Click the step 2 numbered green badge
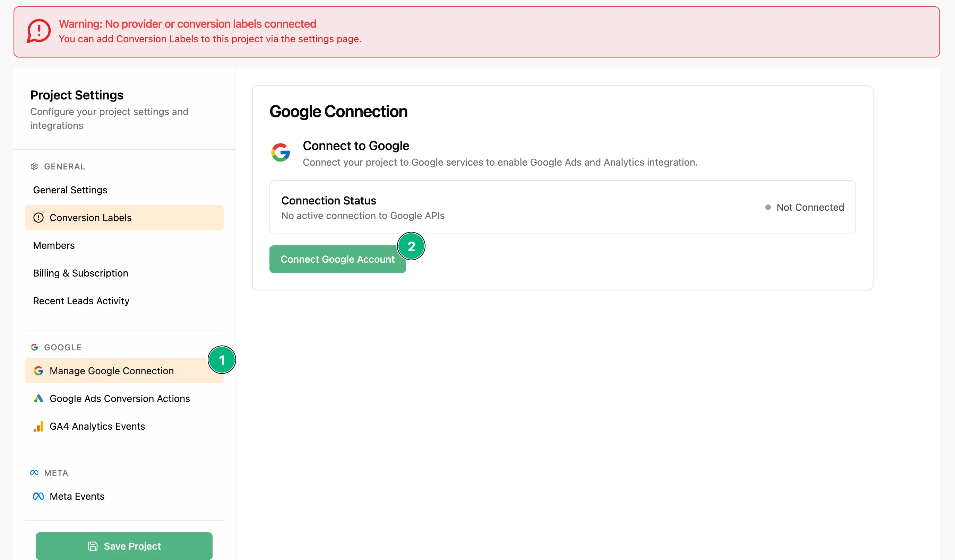Screen dimensions: 955x560 tap(412, 246)
